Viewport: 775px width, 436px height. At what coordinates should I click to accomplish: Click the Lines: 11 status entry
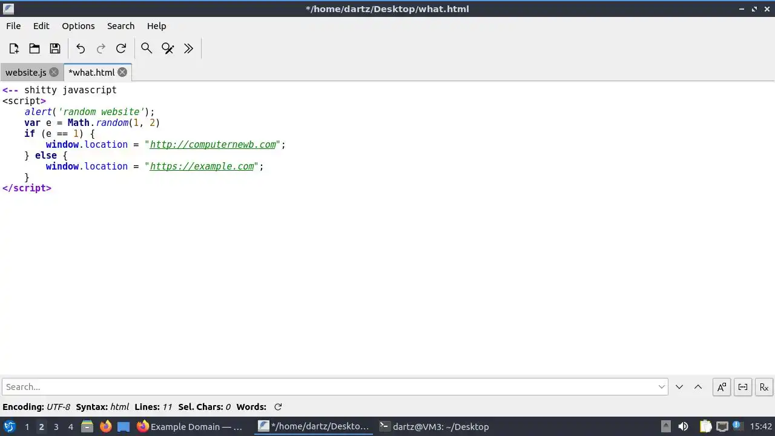coord(153,407)
